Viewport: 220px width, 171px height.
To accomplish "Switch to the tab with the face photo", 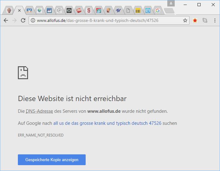I will click(9, 10).
